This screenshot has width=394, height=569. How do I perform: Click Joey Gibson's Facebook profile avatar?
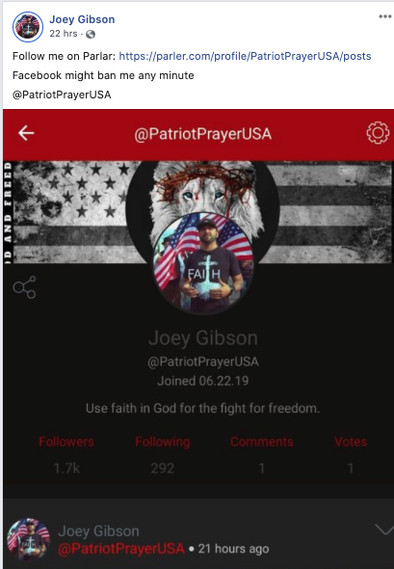tap(28, 27)
